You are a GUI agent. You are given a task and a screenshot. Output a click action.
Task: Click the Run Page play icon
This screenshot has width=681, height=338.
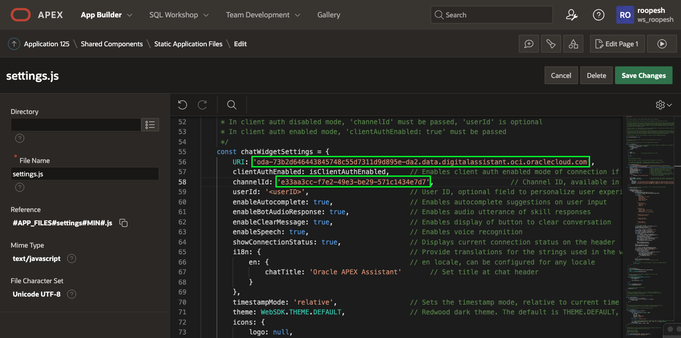tap(662, 44)
